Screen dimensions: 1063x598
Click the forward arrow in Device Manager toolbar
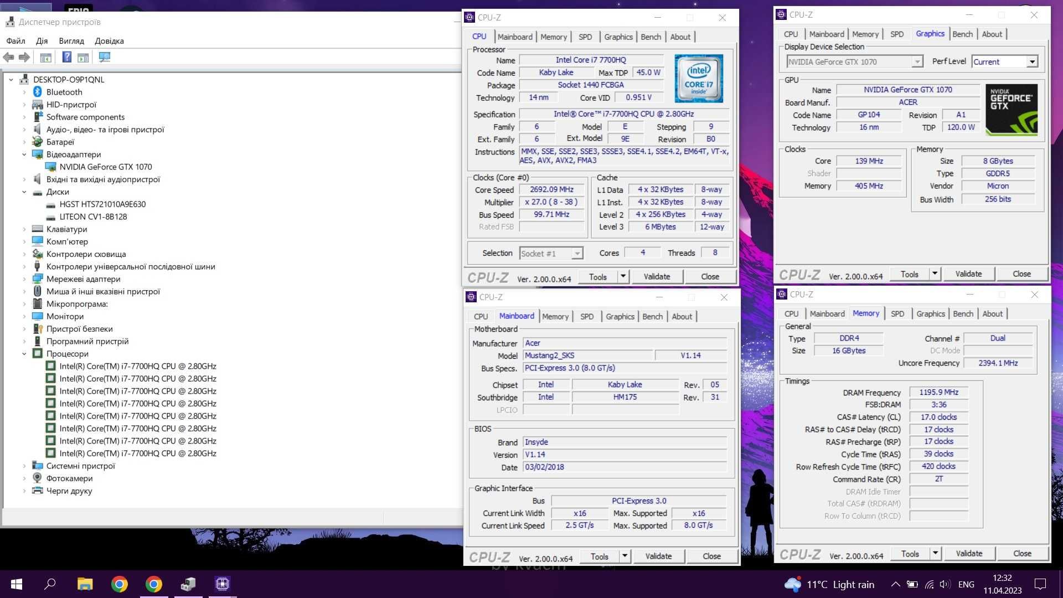(24, 57)
